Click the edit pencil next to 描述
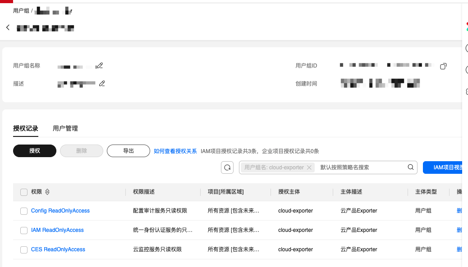 [x=102, y=83]
